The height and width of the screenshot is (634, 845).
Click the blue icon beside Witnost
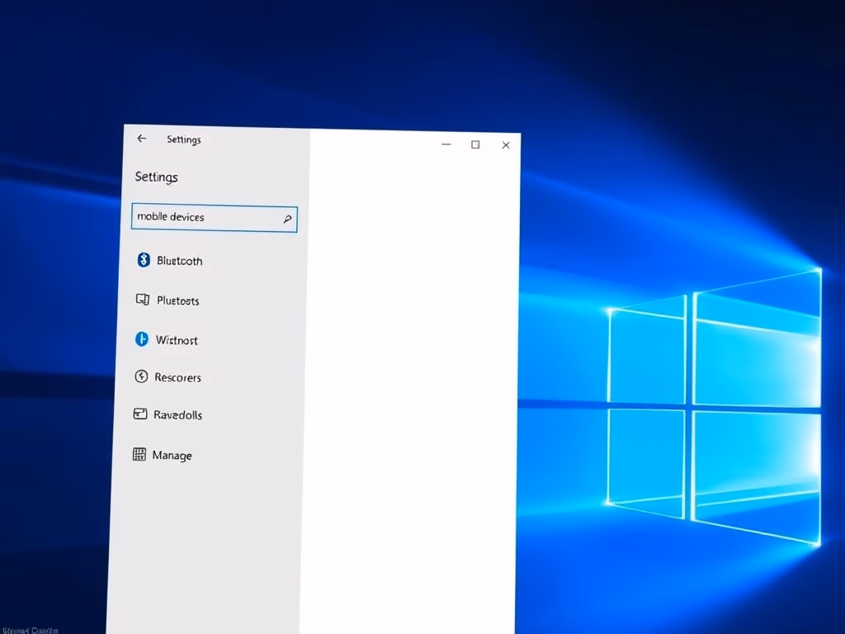click(x=141, y=339)
